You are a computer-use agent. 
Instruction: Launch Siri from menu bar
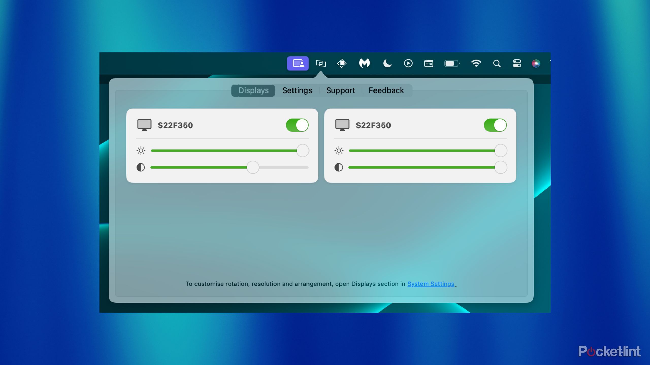point(536,63)
